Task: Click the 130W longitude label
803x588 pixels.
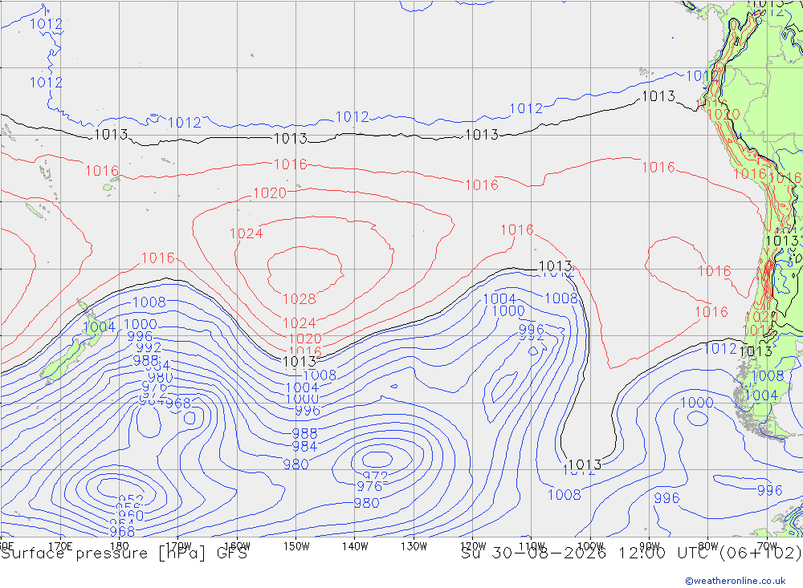Action: pyautogui.click(x=414, y=546)
